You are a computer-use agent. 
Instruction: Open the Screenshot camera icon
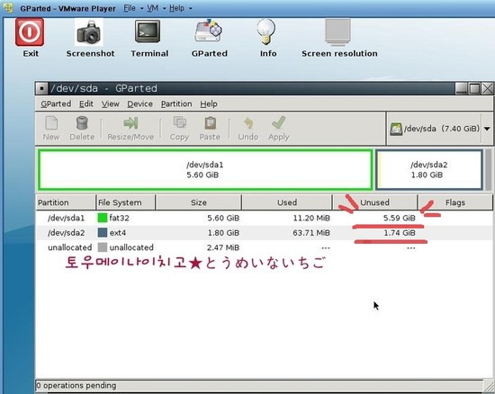[x=89, y=31]
